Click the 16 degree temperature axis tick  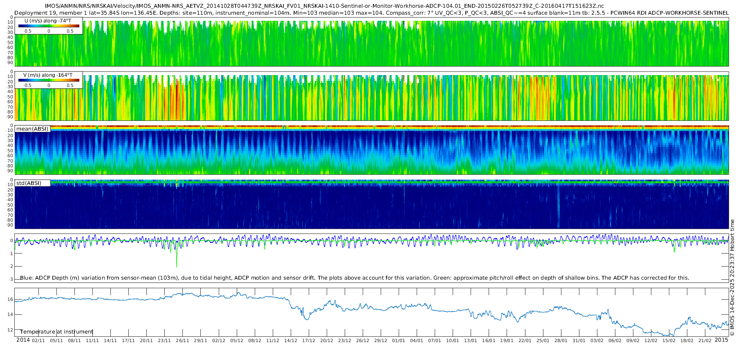(10, 299)
